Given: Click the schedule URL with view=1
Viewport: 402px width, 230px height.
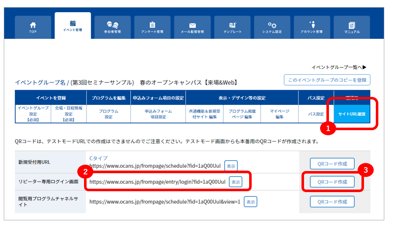Looking at the screenshot, I should point(165,202).
